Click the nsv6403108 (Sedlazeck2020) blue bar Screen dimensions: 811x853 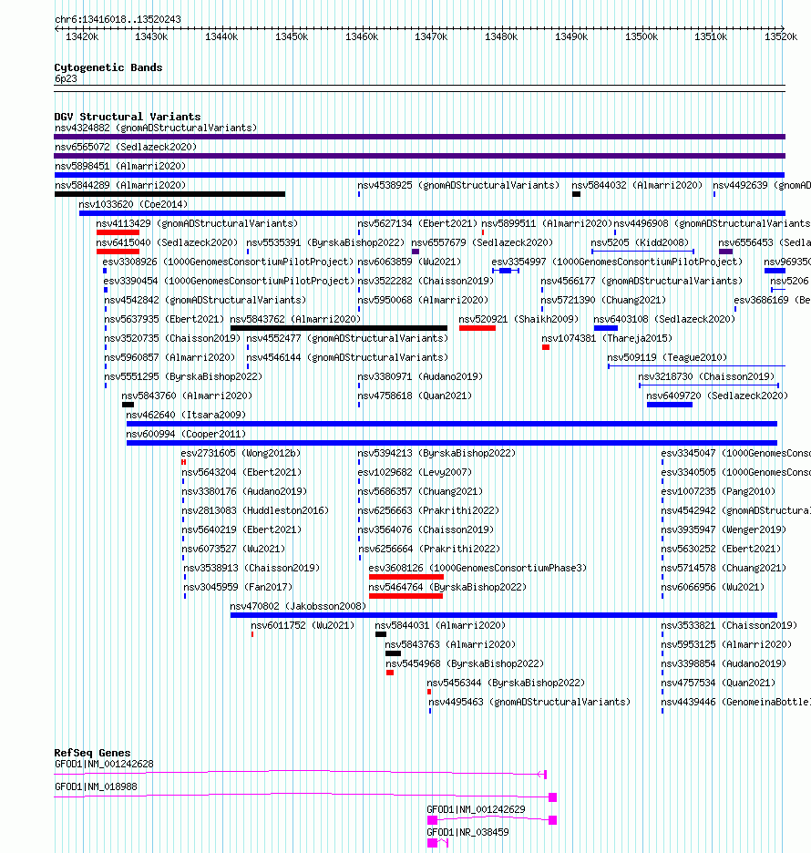(x=606, y=329)
